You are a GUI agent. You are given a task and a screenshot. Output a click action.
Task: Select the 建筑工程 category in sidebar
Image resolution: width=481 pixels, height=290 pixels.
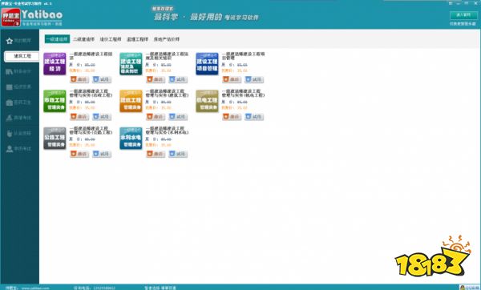(x=22, y=56)
